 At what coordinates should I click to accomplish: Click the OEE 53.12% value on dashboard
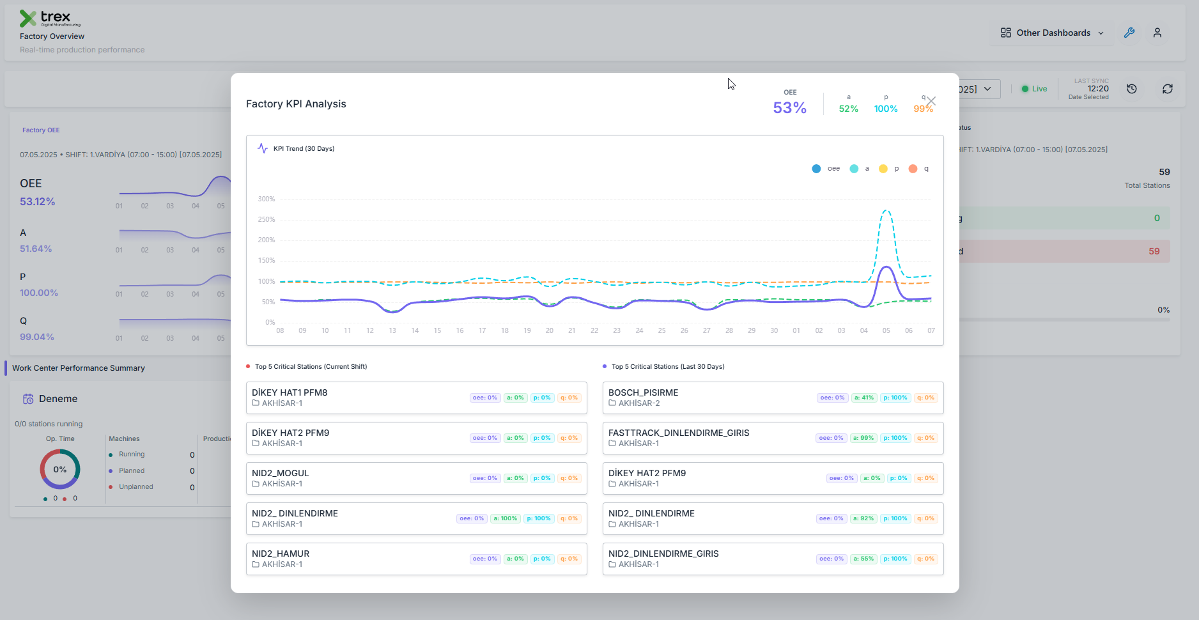tap(37, 201)
